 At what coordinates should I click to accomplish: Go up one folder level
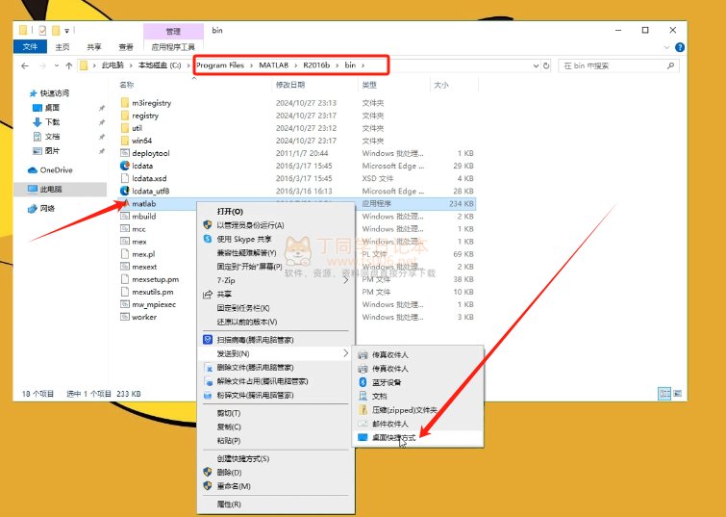69,65
